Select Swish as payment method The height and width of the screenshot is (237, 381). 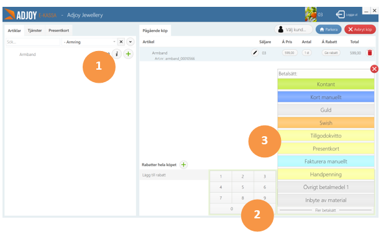point(326,123)
